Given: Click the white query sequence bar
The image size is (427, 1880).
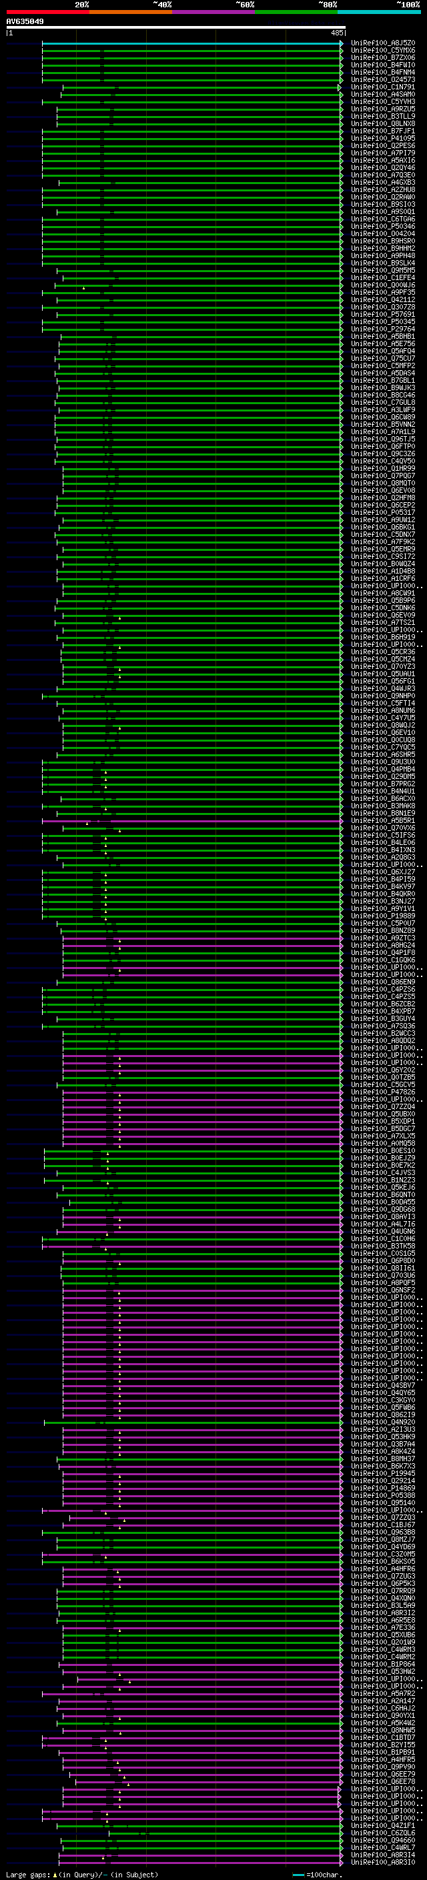Looking at the screenshot, I should [x=176, y=27].
